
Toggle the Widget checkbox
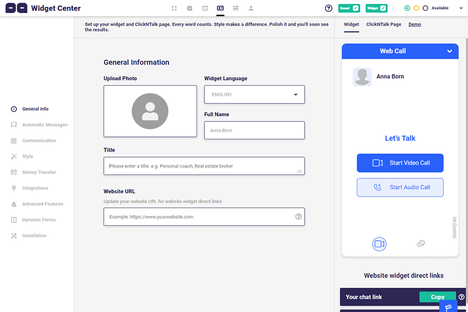click(x=383, y=8)
